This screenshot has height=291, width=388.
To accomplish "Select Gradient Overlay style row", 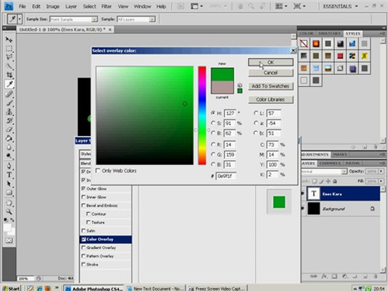I will [x=105, y=247].
